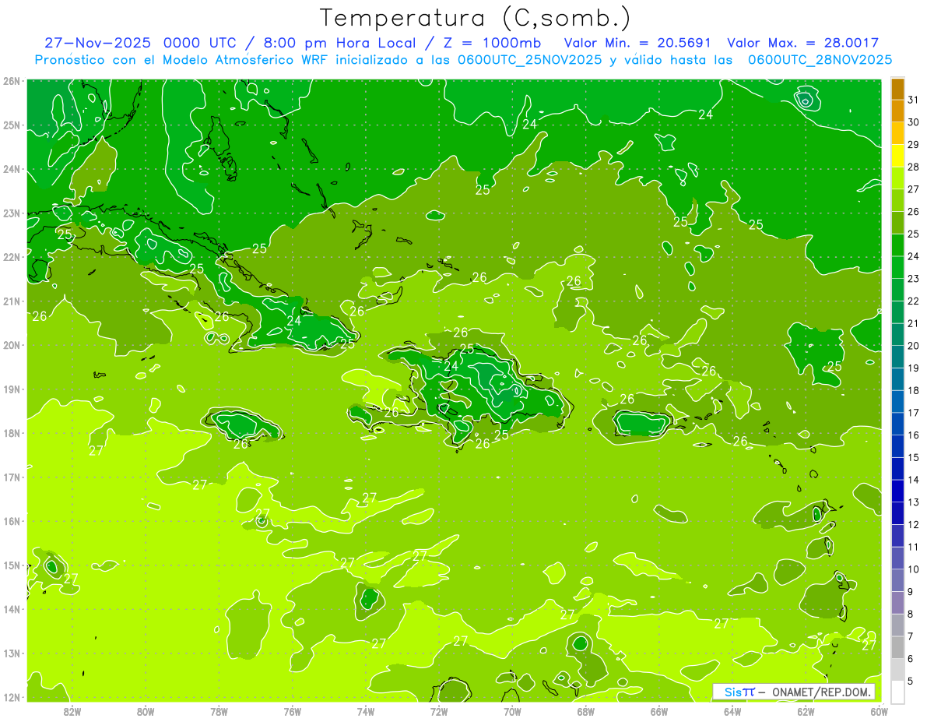Click the 17N latitude axis label

[x=12, y=477]
